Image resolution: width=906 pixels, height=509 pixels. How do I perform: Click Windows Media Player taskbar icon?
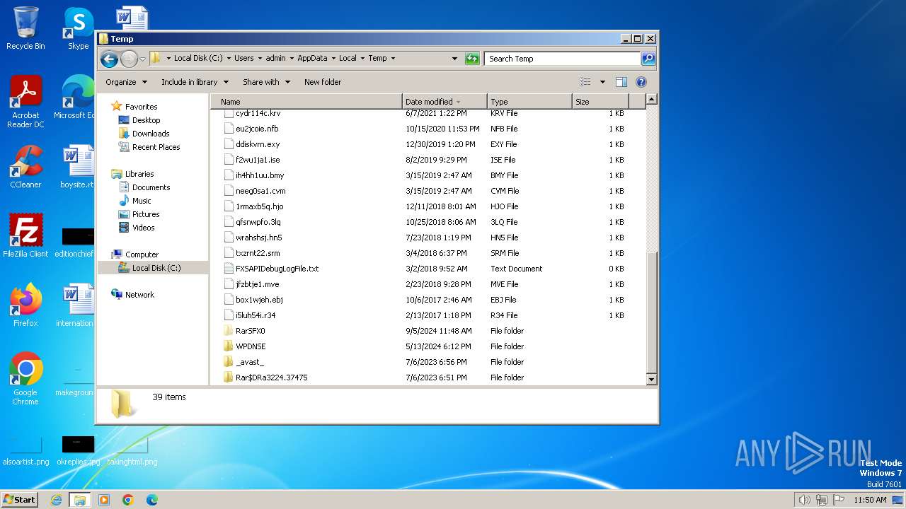pyautogui.click(x=104, y=500)
